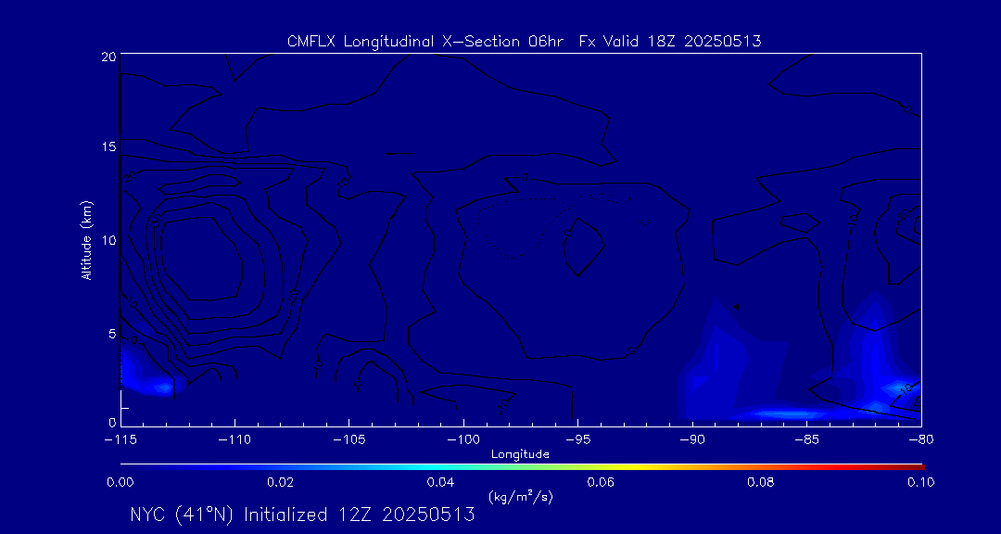Image resolution: width=1001 pixels, height=534 pixels.
Task: Click the black dot marker near -88 longitude
Action: point(737,306)
